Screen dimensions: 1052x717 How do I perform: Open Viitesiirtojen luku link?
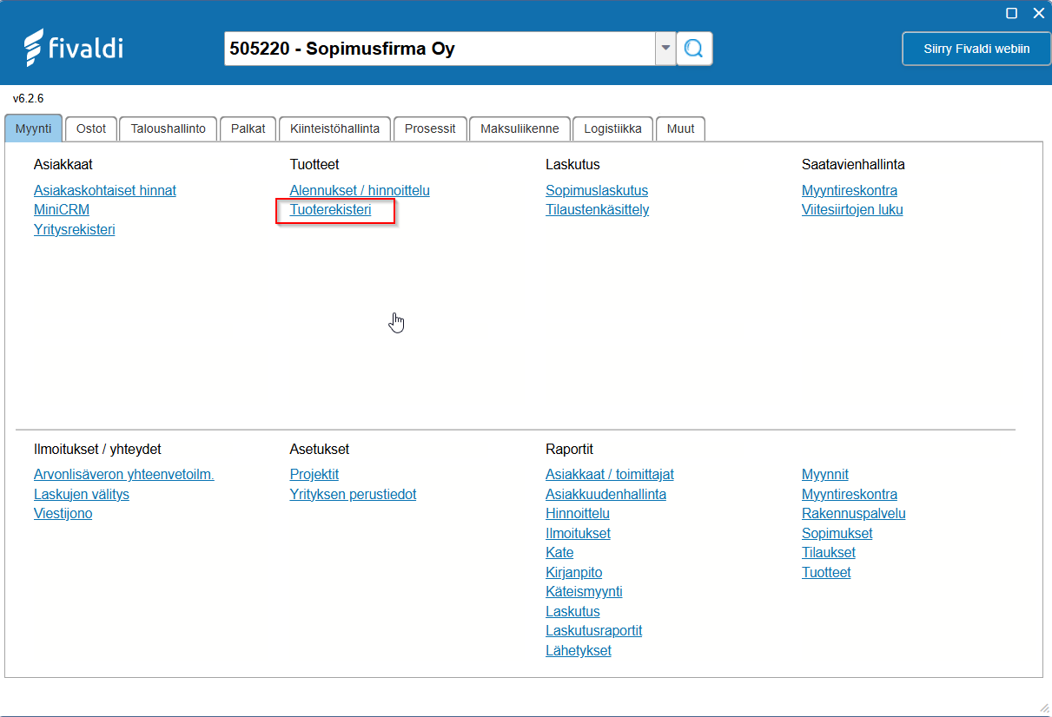click(x=852, y=209)
